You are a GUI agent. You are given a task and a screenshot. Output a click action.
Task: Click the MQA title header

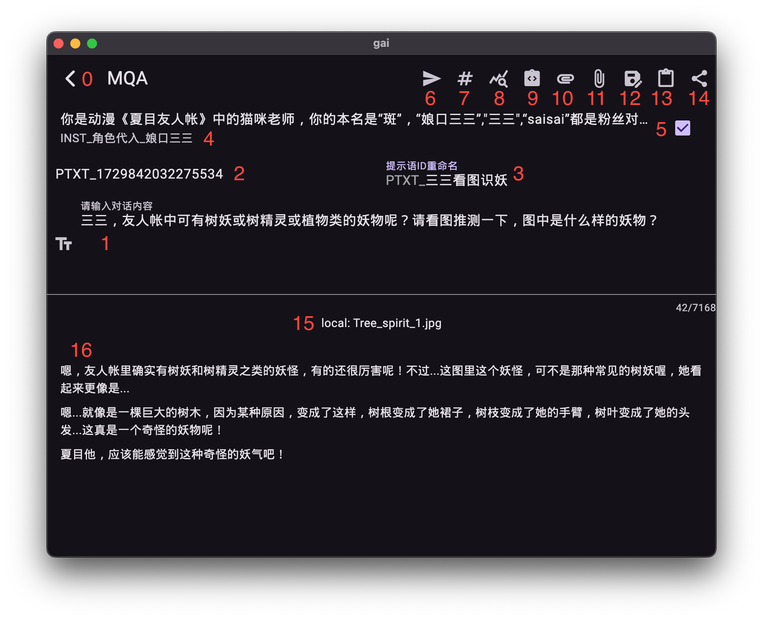pyautogui.click(x=127, y=79)
